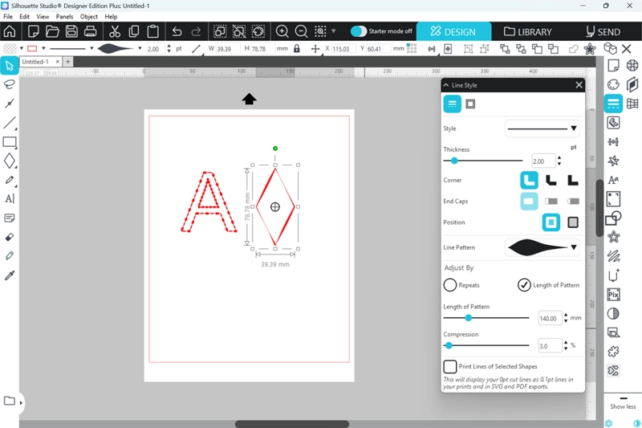Click the Undo arrow icon

click(177, 31)
